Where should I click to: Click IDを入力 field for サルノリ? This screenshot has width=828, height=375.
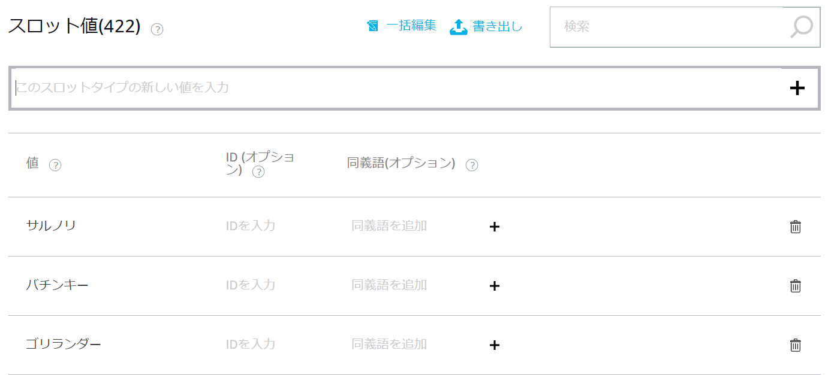[251, 226]
